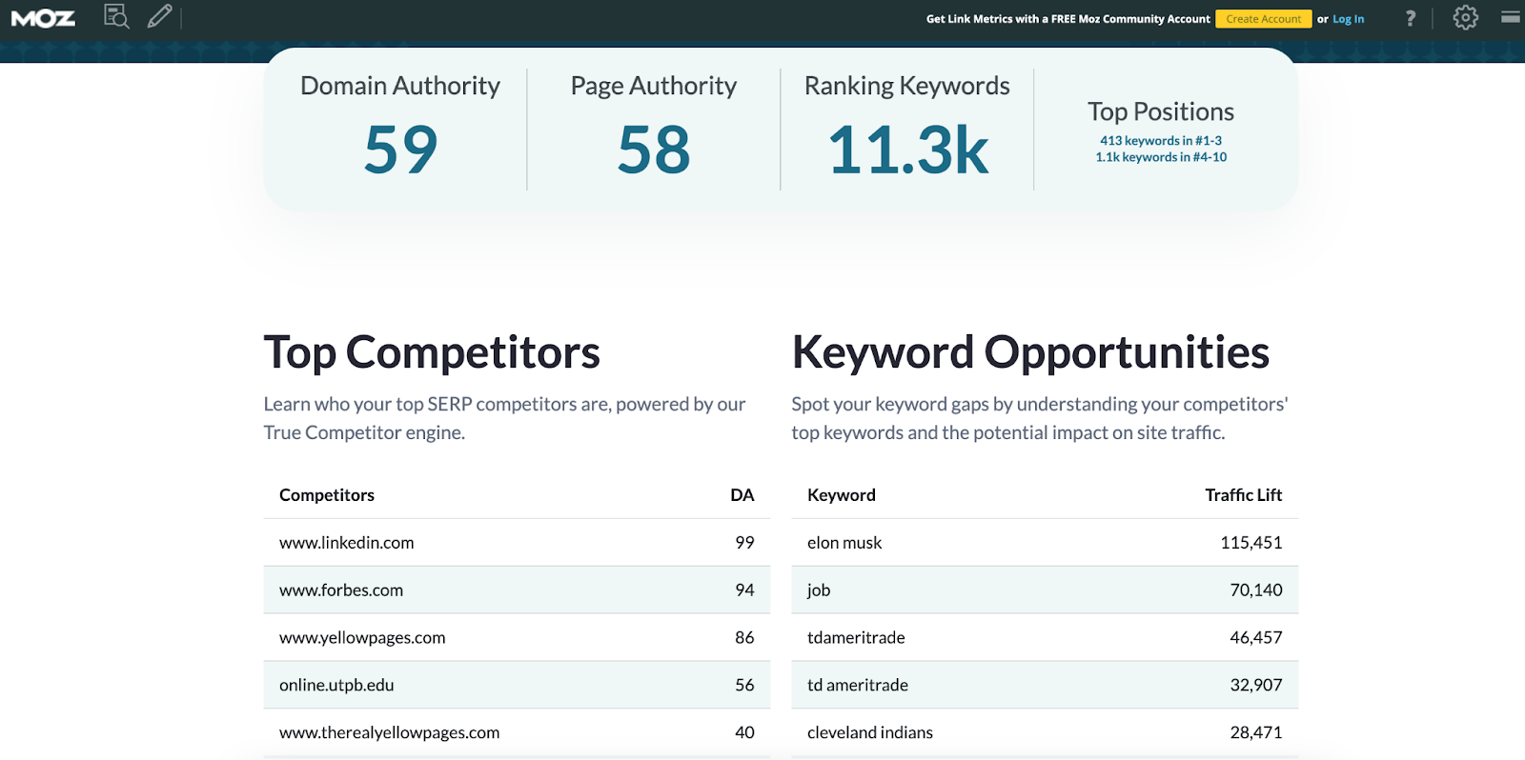1525x760 pixels.
Task: Select the cleveland indians keyword
Action: click(870, 733)
